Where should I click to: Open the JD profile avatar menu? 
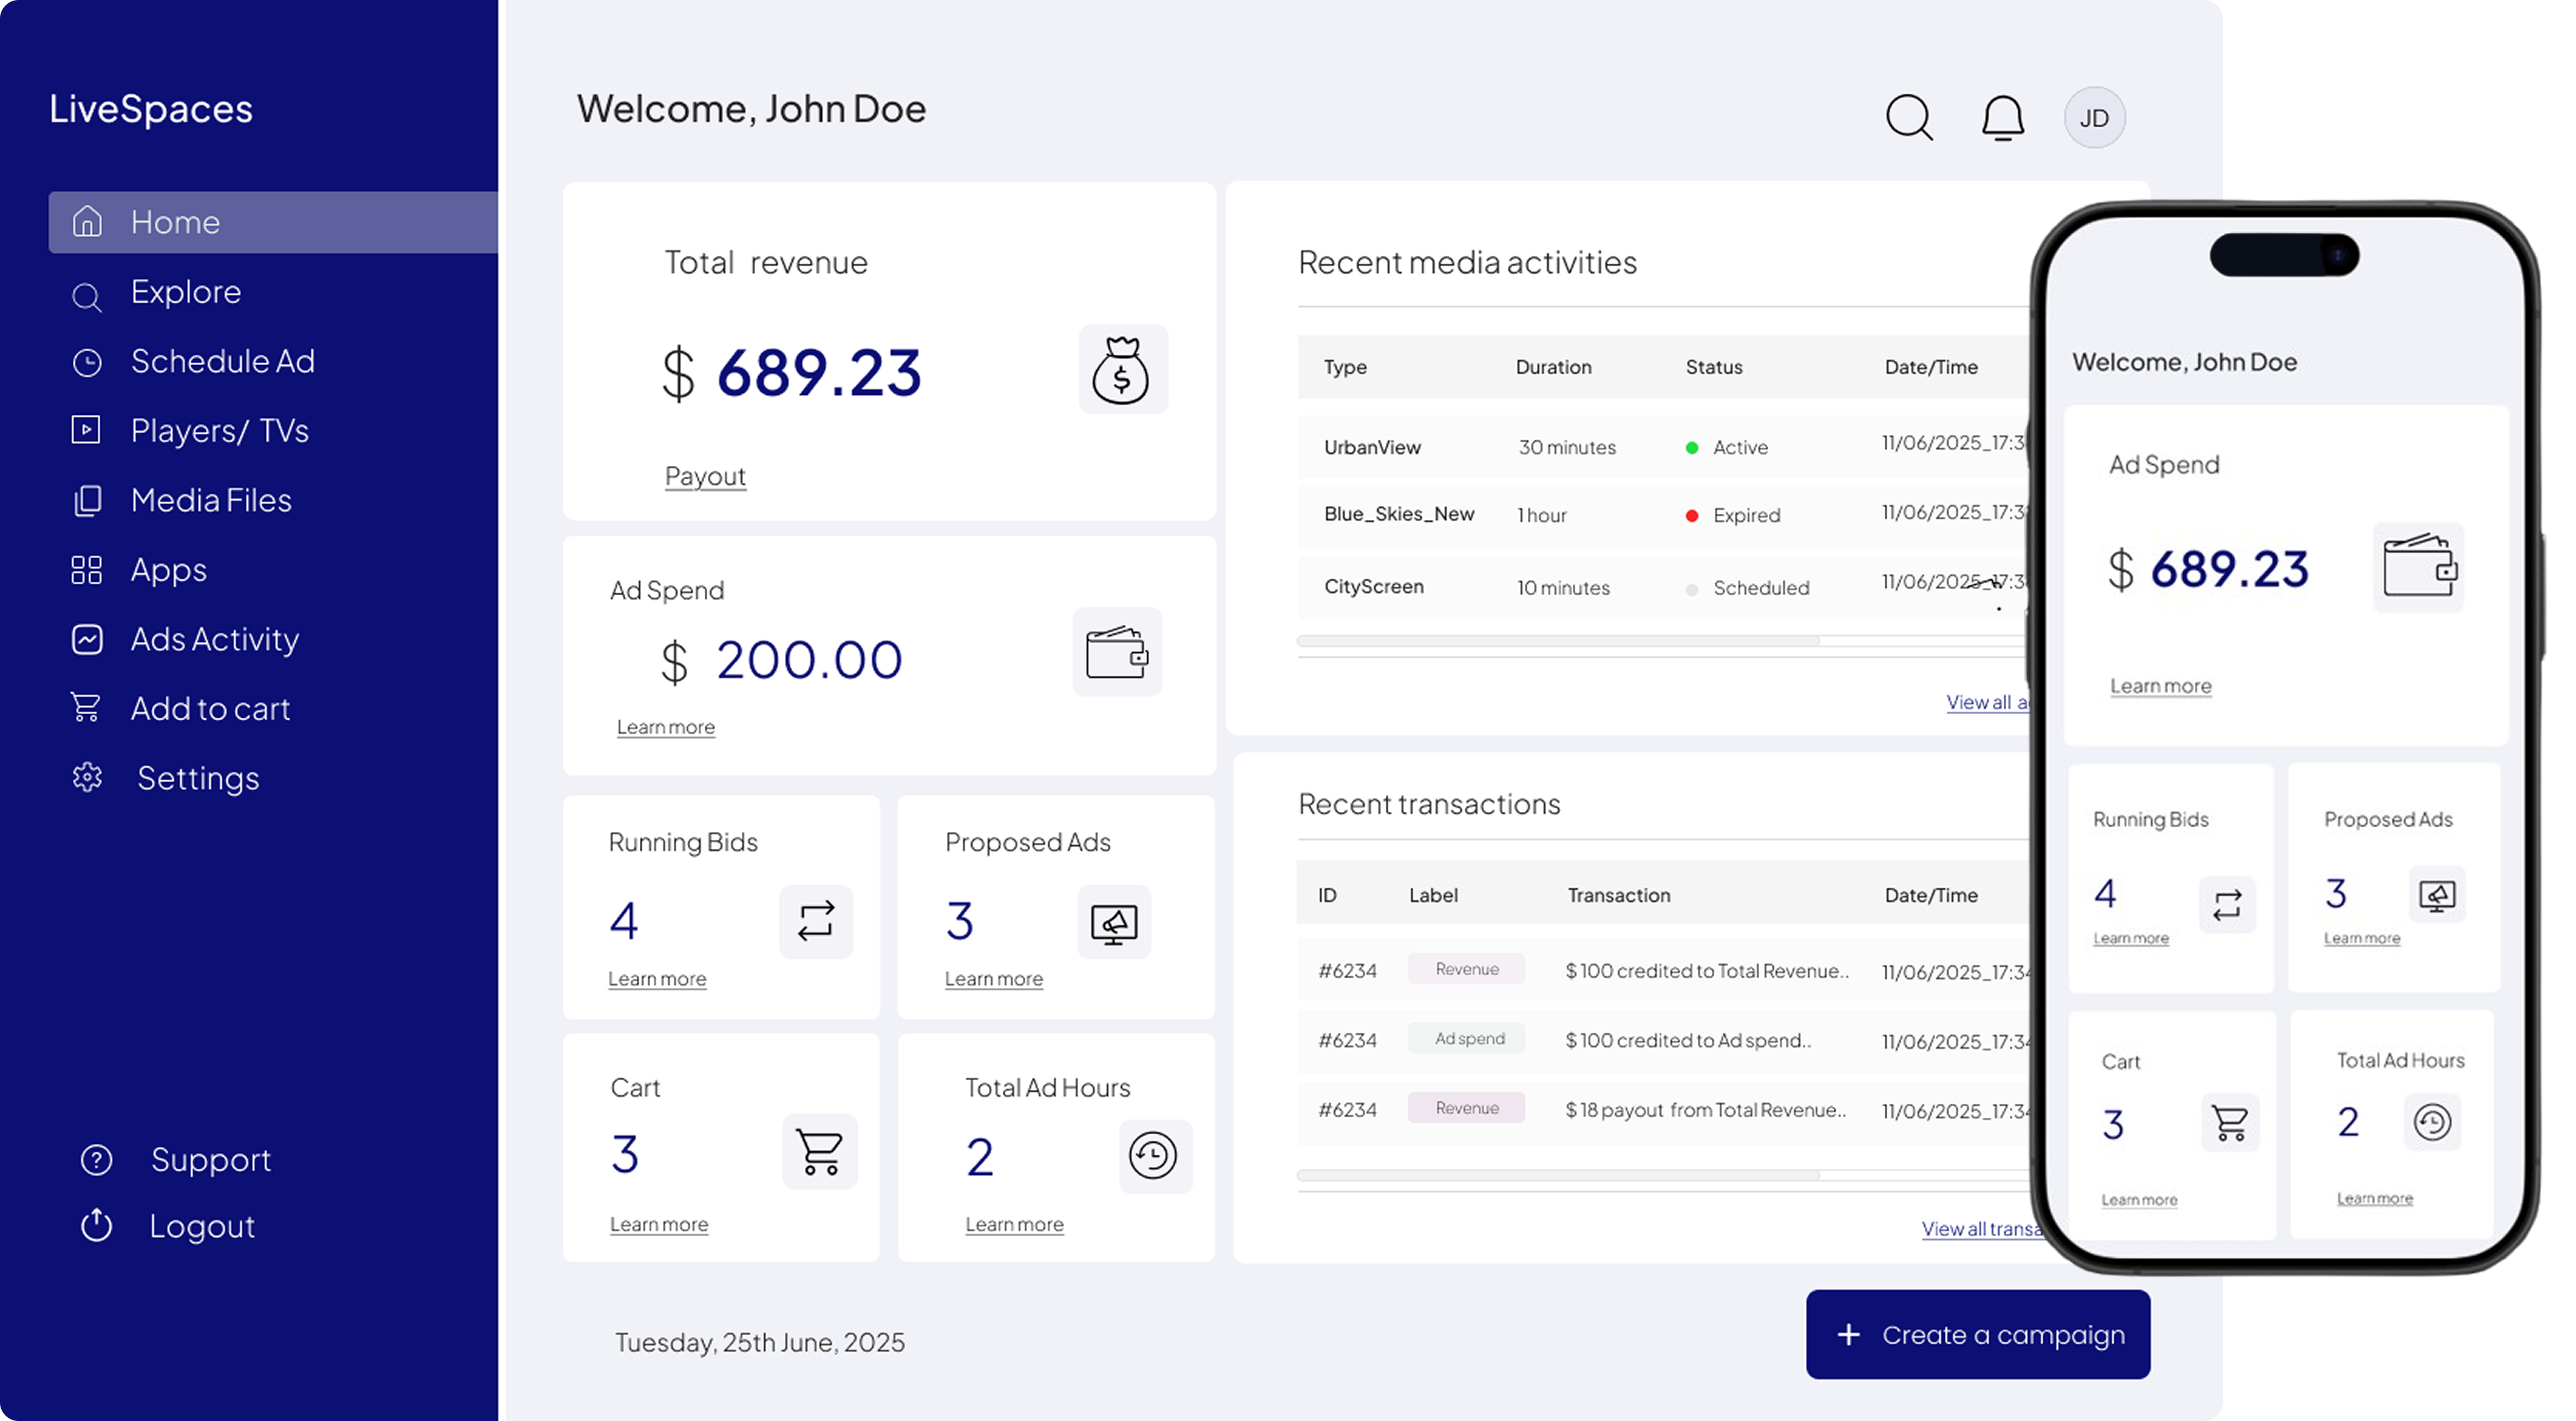point(2094,117)
